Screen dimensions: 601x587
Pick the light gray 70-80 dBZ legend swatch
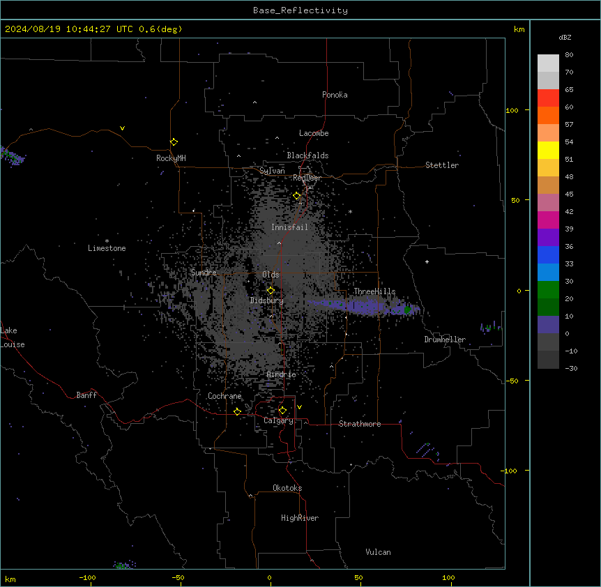pyautogui.click(x=548, y=63)
